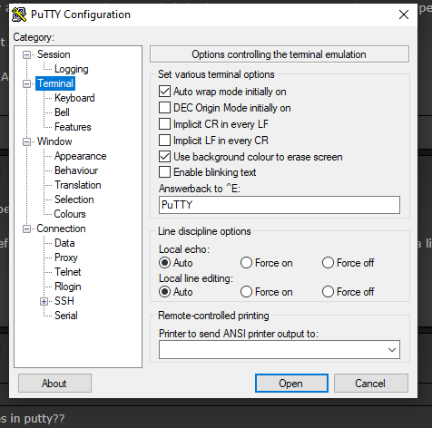This screenshot has width=432, height=428.
Task: Open Rlogin settings category
Action: coord(68,287)
